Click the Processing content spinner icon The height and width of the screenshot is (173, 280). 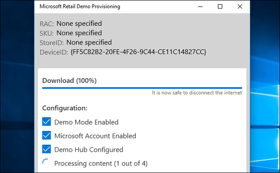pyautogui.click(x=45, y=161)
